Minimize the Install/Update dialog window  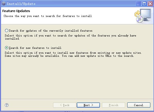[x=138, y=4]
